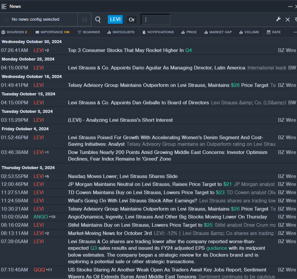Click the News panel menu icon

click(4, 6)
